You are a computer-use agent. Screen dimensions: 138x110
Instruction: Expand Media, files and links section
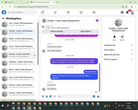point(118,55)
